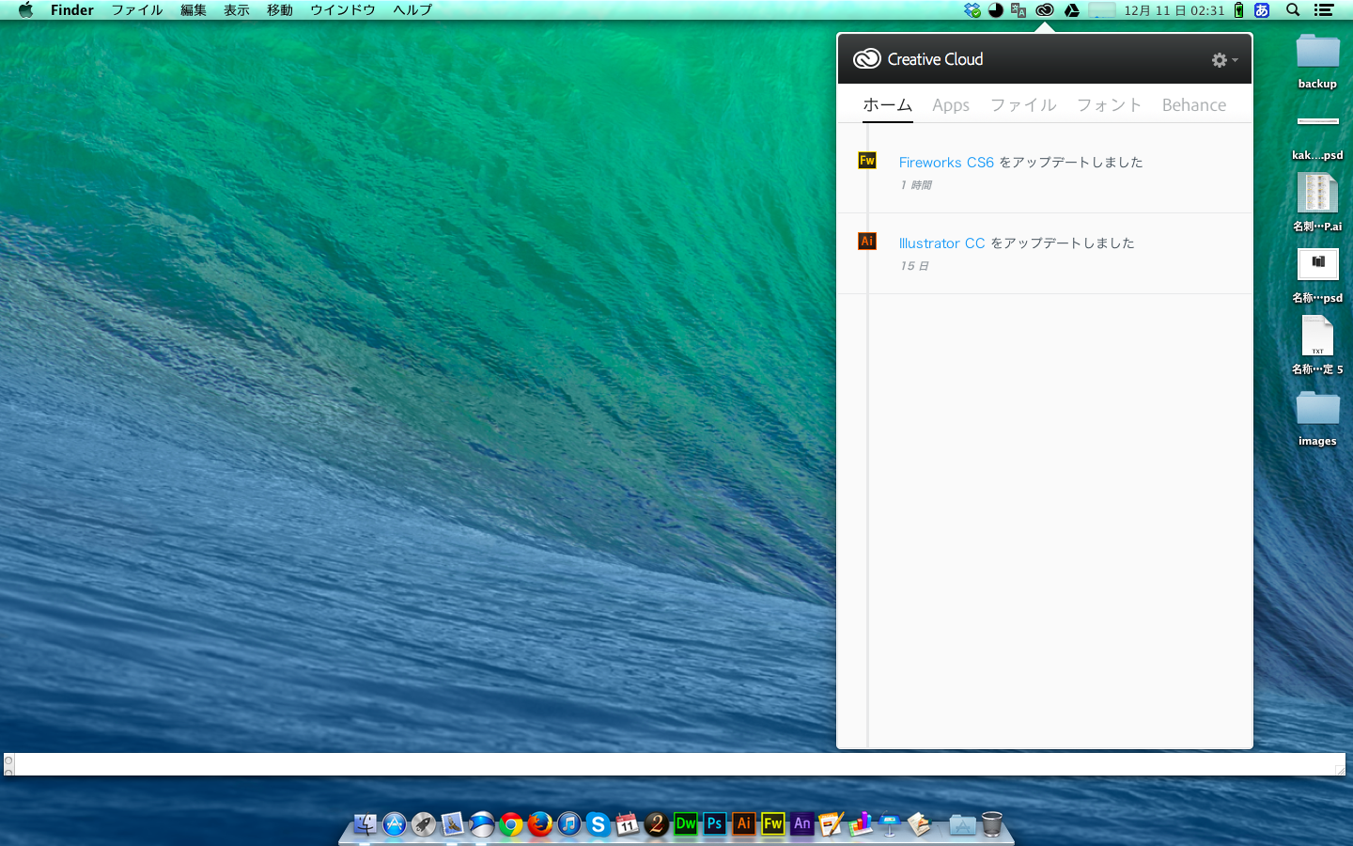Open the Mail stamp icon in Dock
Image resolution: width=1353 pixels, height=846 pixels.
453,824
